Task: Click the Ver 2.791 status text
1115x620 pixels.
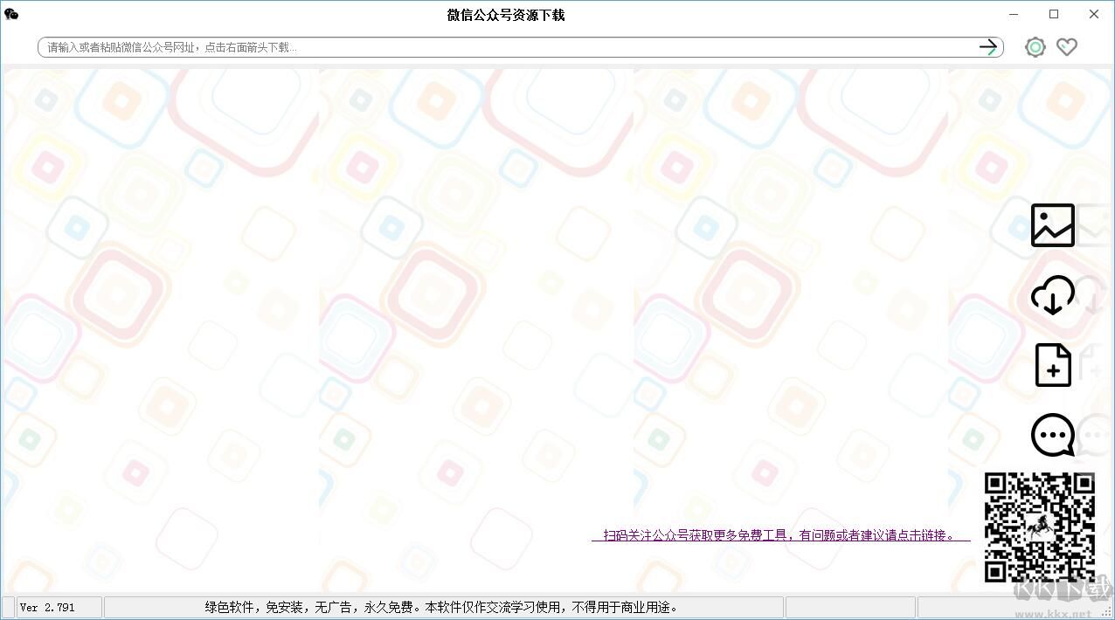Action: tap(47, 607)
